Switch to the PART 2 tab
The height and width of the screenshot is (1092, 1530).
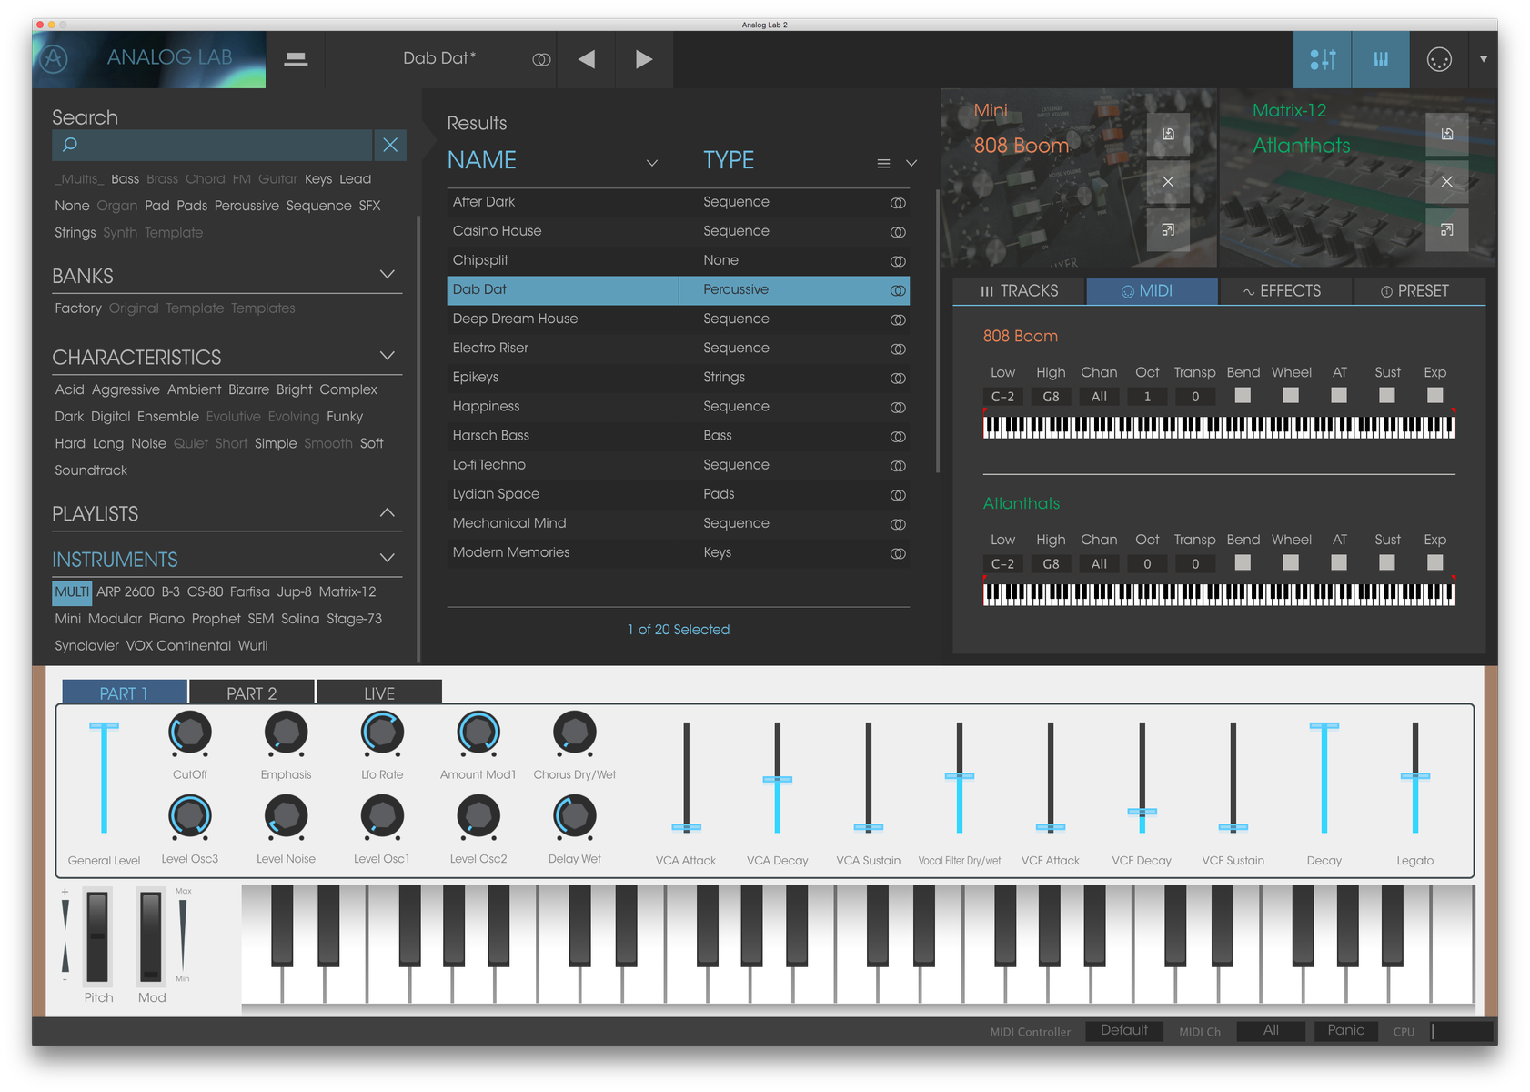(252, 693)
